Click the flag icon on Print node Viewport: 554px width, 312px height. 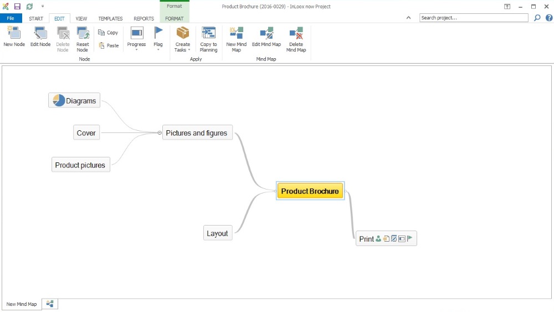click(x=410, y=238)
